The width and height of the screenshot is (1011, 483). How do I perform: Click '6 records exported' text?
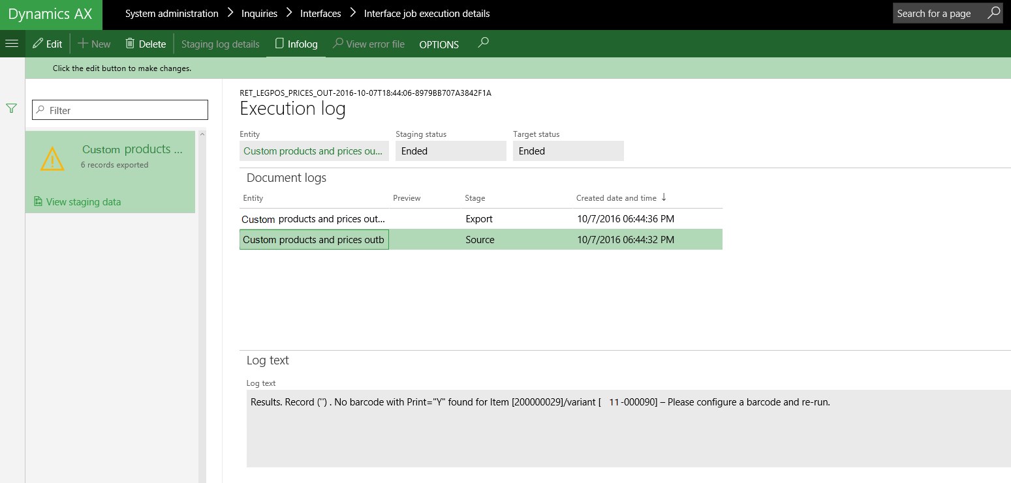(x=115, y=165)
